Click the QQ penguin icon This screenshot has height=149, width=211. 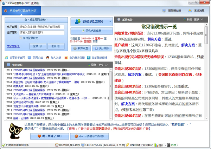[x=47, y=58]
